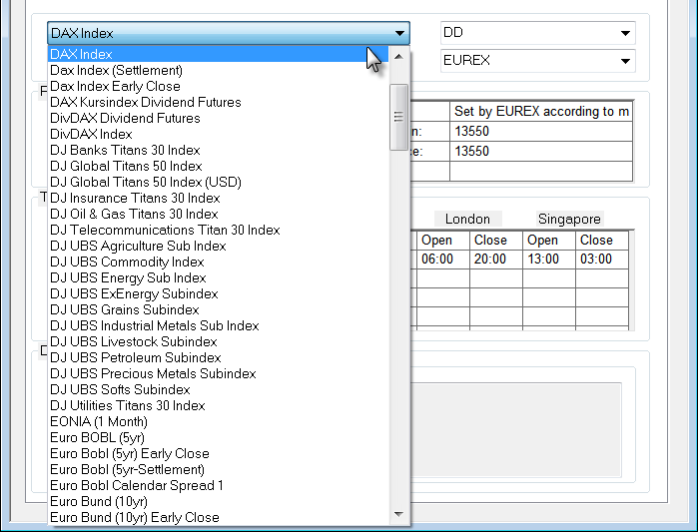Collapse the DAX Index combo box arrow
Image resolution: width=698 pixels, height=532 pixels.
tap(399, 33)
